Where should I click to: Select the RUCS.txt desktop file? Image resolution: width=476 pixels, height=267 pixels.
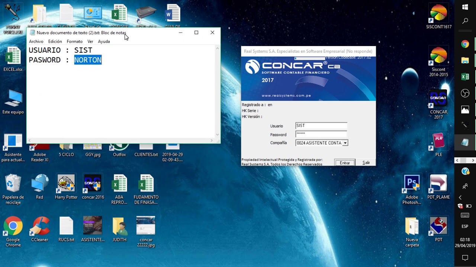66,229
